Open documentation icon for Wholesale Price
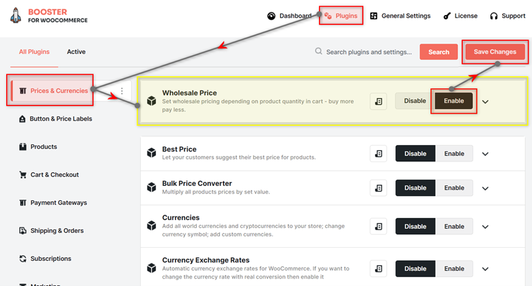Screen dimensions: 532x286 click(x=378, y=101)
